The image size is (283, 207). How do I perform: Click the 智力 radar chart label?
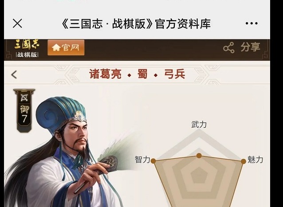click(142, 160)
